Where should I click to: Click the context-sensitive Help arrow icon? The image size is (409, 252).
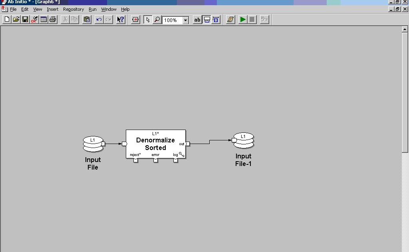120,19
